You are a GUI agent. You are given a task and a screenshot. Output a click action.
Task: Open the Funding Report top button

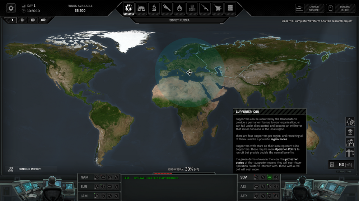[x=340, y=9]
